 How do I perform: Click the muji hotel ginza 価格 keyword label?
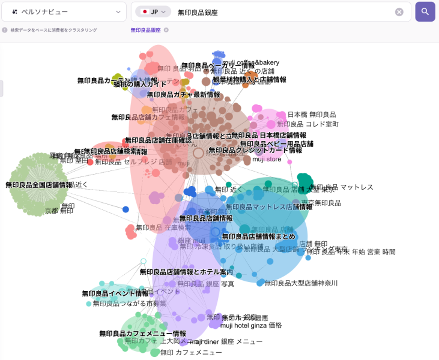coord(251,325)
